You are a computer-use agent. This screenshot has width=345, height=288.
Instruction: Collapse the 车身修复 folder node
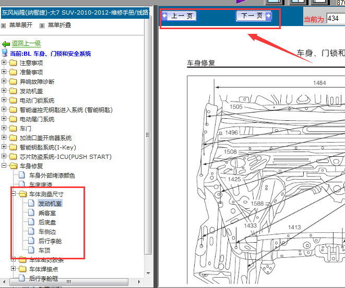click(x=4, y=165)
